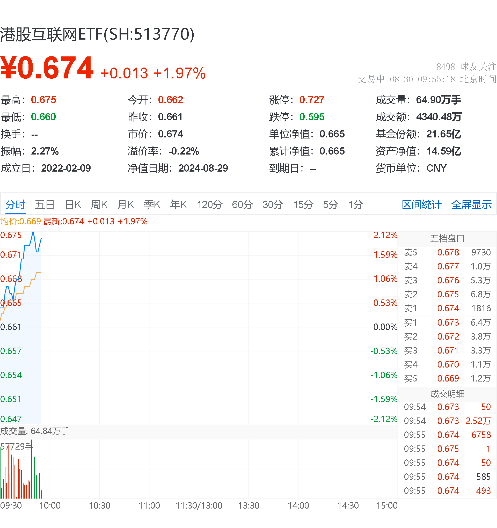Viewport: 497px width, 528px height.
Task: Click the 买1 bid price 0.673
Action: [449, 322]
